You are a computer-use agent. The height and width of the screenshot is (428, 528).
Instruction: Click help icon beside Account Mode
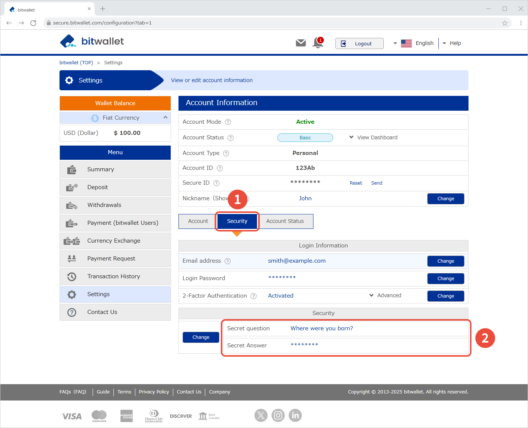pyautogui.click(x=228, y=122)
